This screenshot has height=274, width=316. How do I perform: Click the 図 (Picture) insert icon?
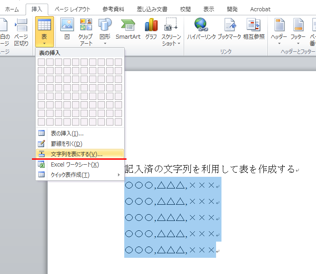point(67,28)
